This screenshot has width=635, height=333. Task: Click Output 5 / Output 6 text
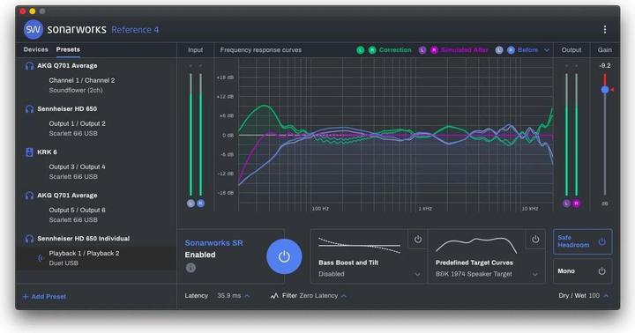click(77, 211)
